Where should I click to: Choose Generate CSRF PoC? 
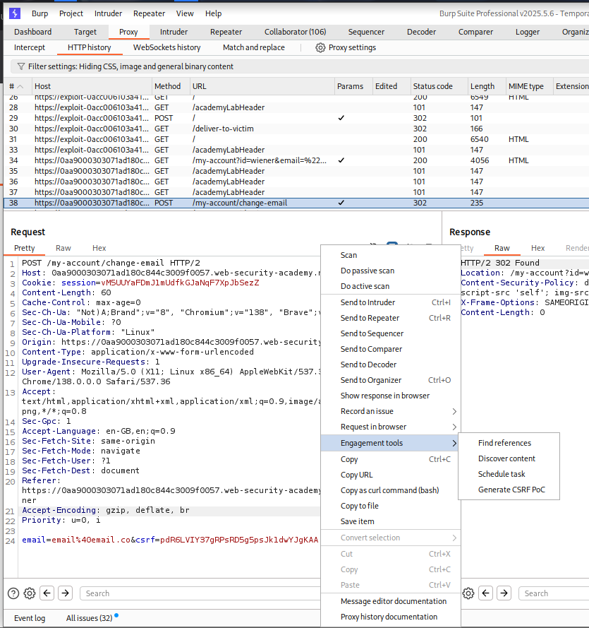(x=511, y=490)
